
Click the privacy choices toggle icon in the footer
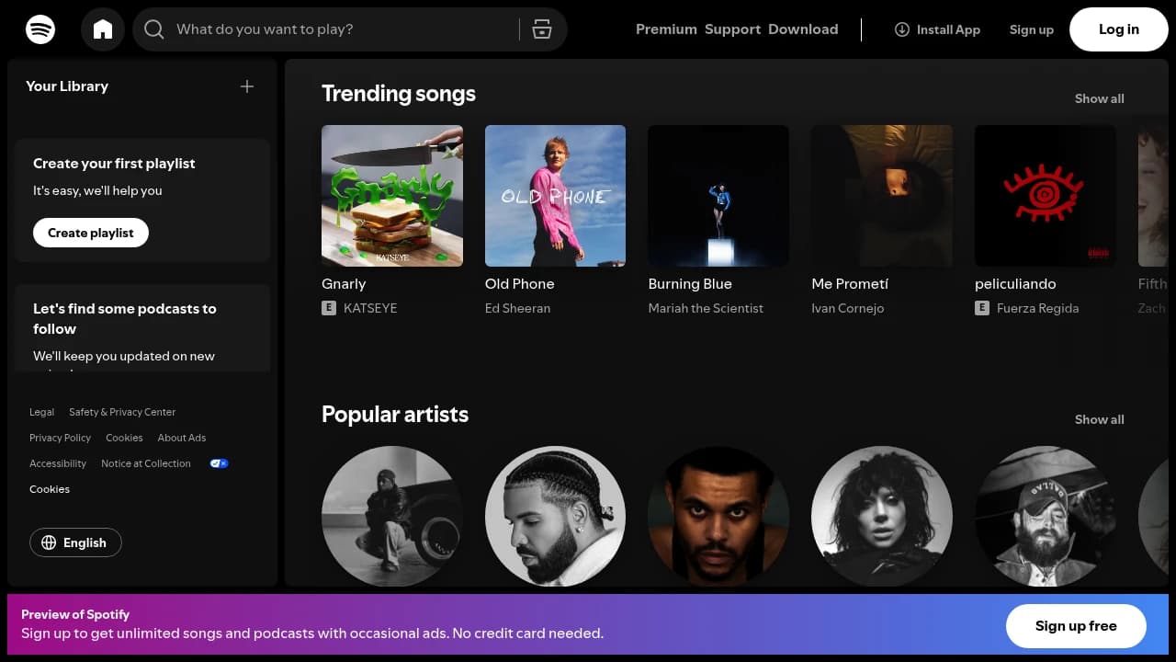tap(219, 463)
